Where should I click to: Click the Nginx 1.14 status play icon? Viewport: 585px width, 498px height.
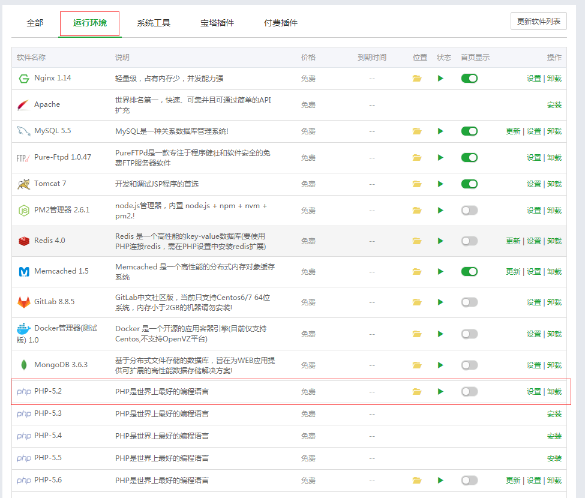[x=440, y=79]
